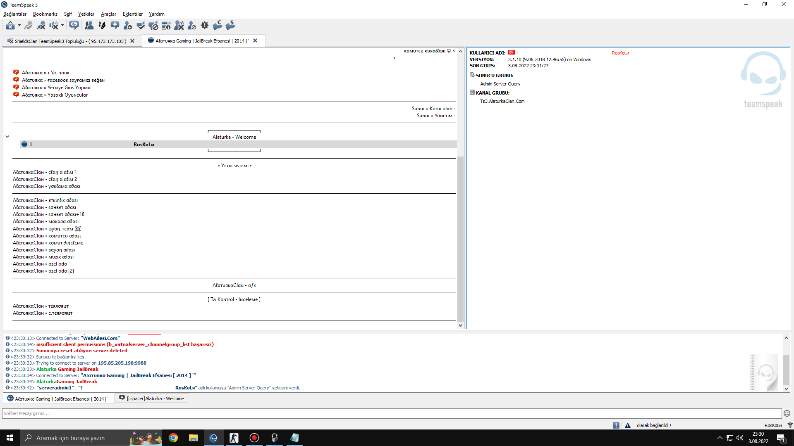This screenshot has width=794, height=446.
Task: Open the contacts list toolbar icon
Action: (89, 26)
